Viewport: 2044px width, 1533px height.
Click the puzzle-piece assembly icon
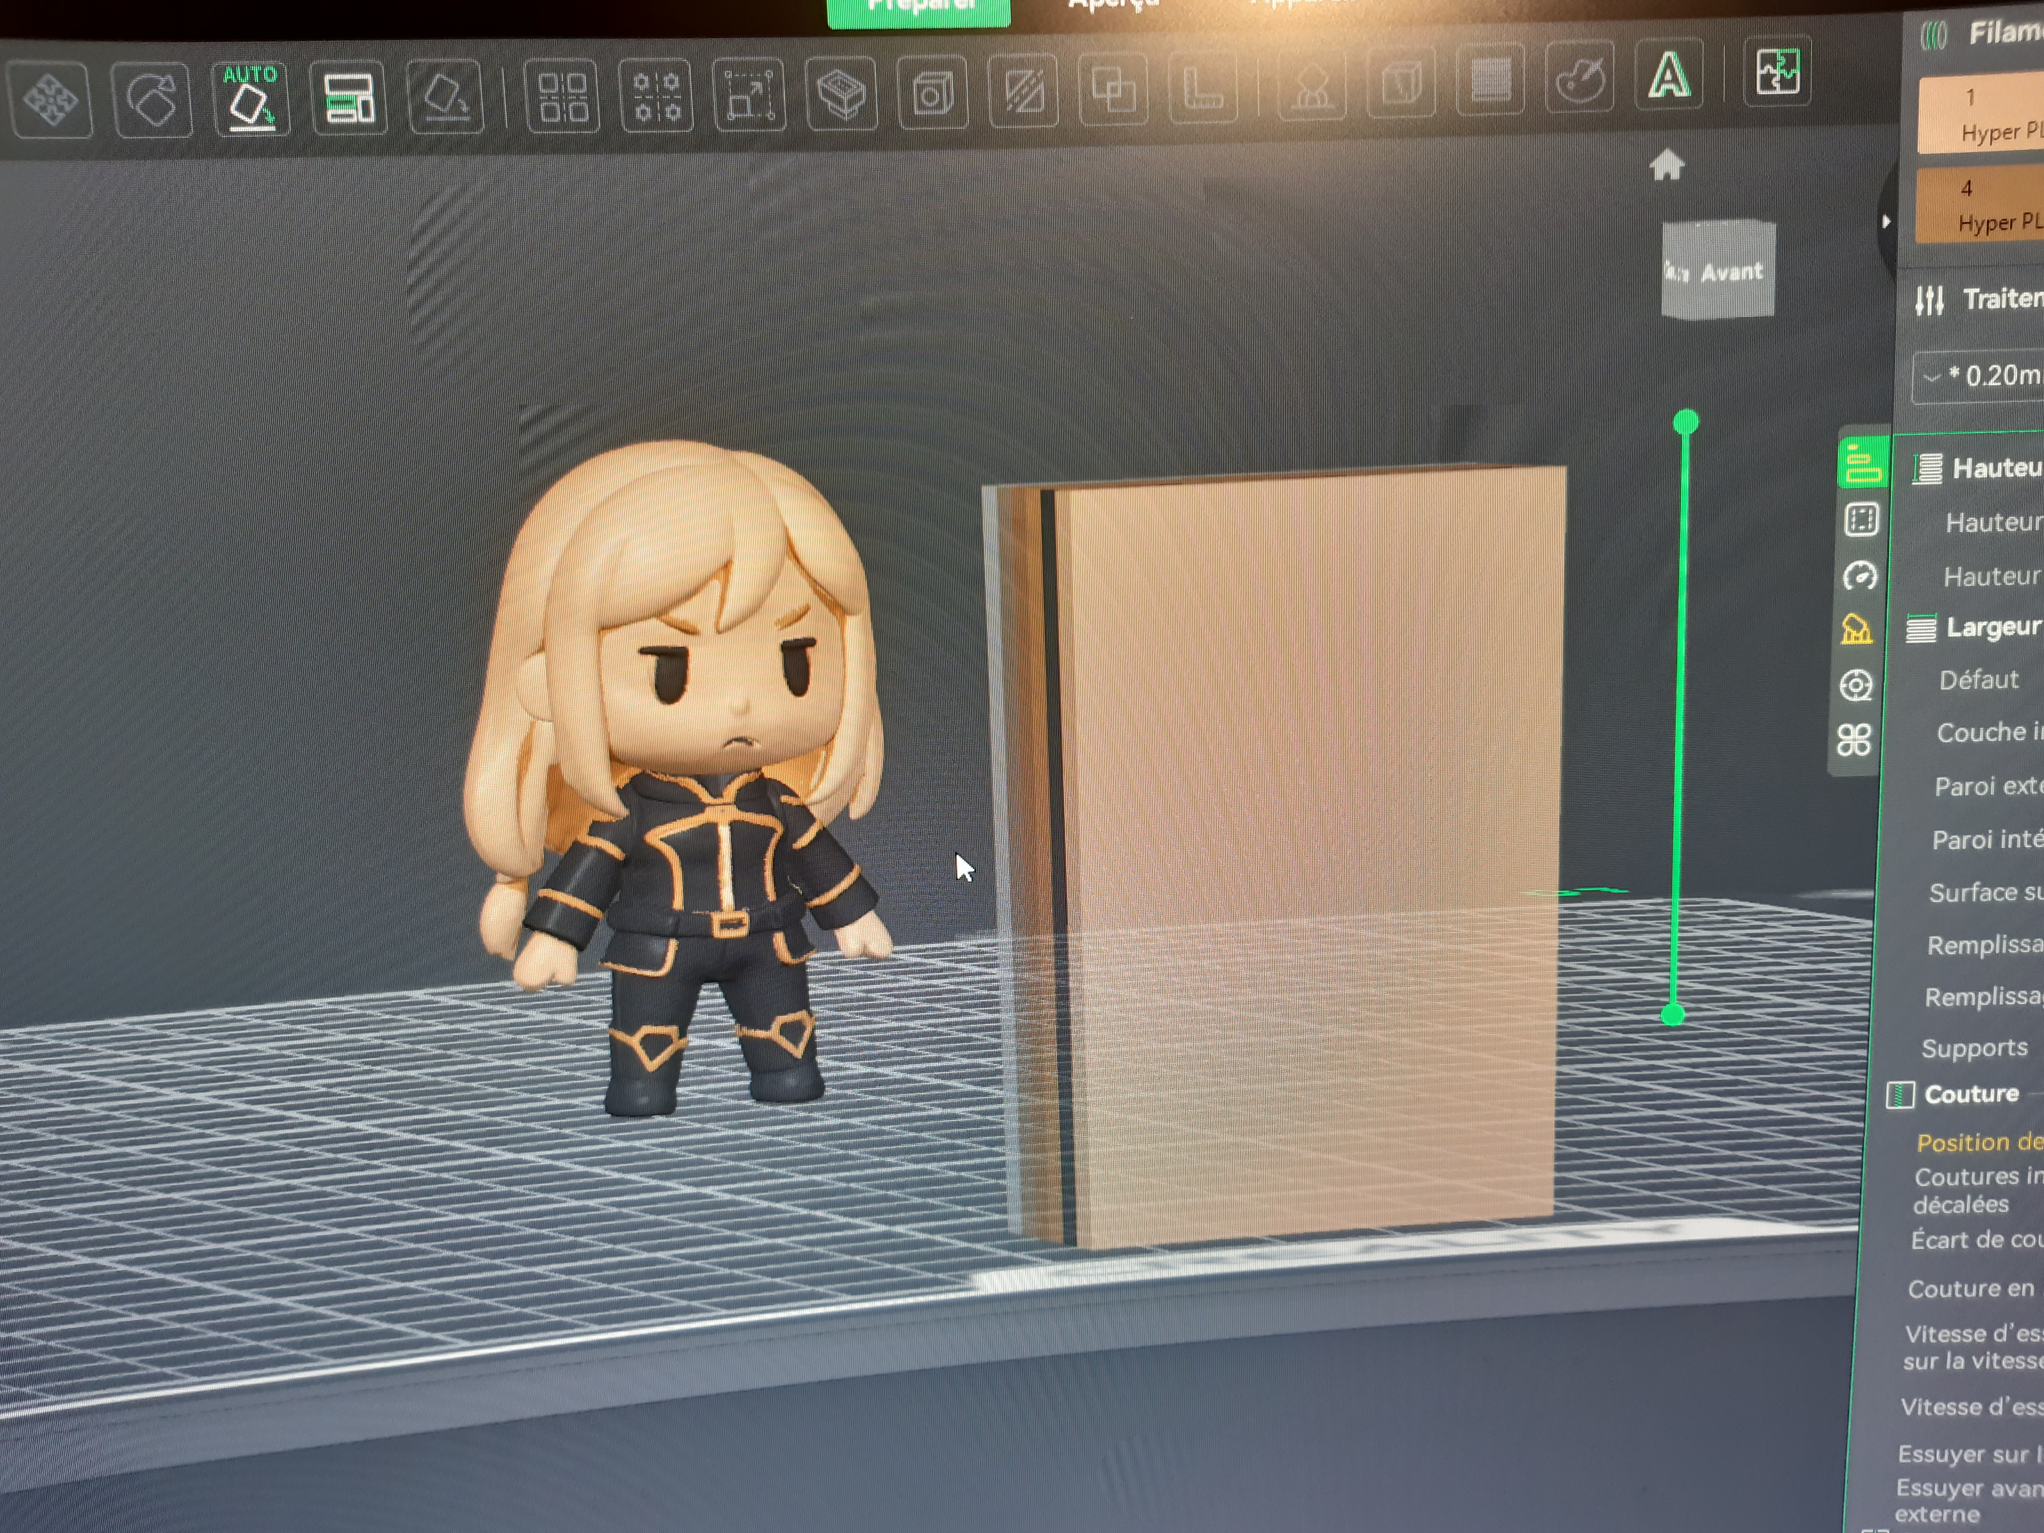tap(1777, 71)
